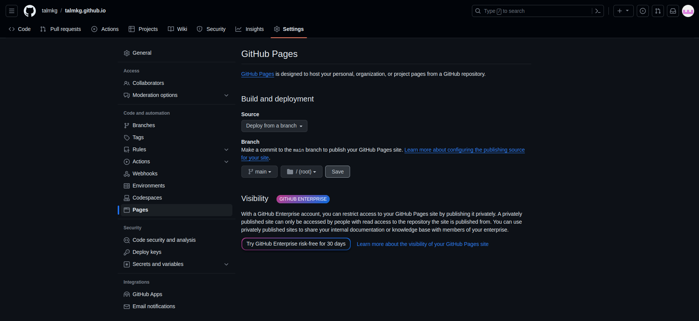Open pull requests icon in top header
699x321 pixels.
coord(658,11)
